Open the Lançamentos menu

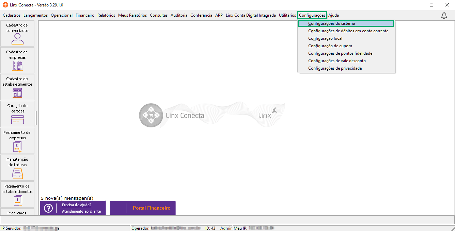[x=36, y=15]
